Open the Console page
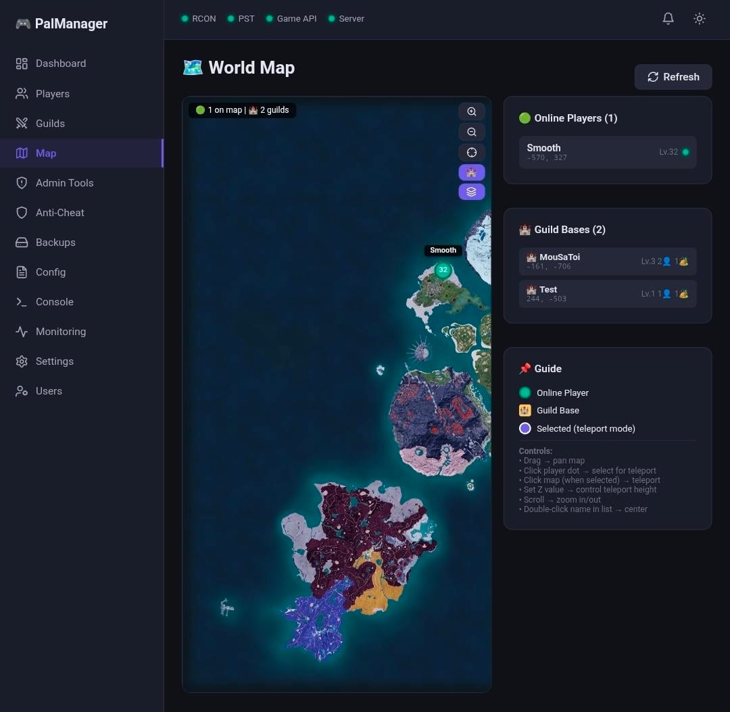The height and width of the screenshot is (712, 730). point(54,302)
